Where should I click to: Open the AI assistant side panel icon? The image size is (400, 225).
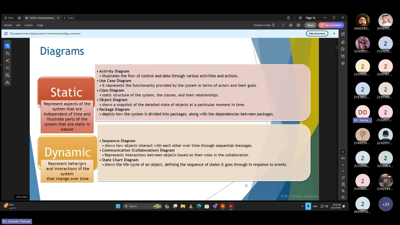tap(343, 34)
